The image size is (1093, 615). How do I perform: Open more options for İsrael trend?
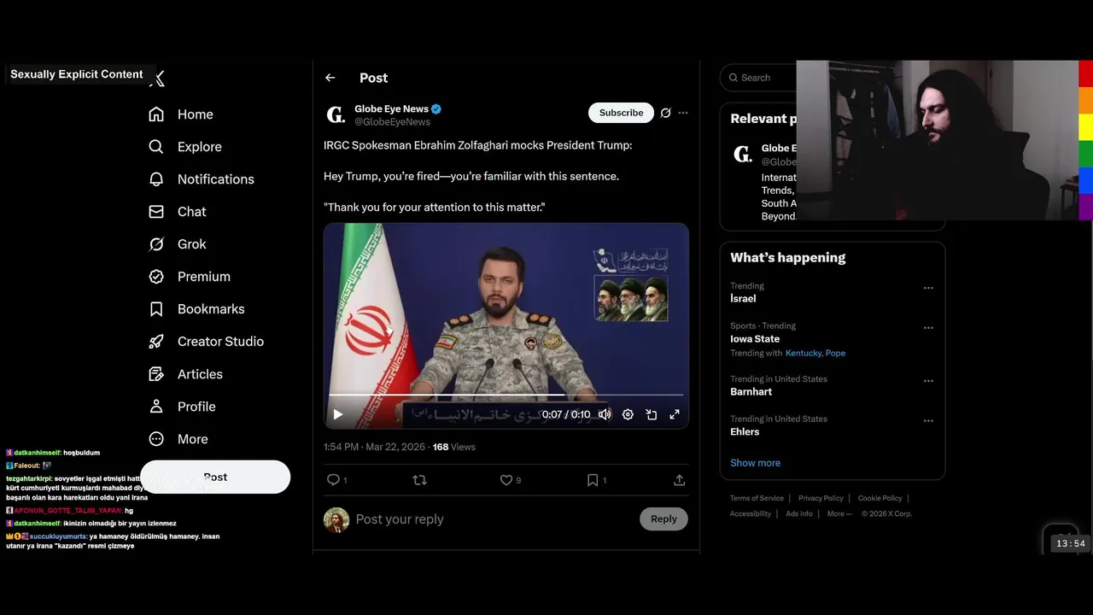[928, 288]
